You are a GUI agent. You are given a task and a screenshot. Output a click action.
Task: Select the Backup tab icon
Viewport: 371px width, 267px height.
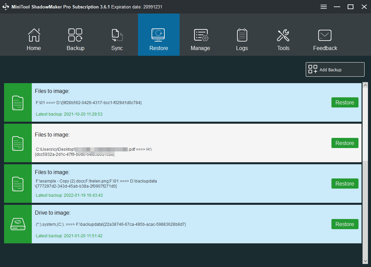[x=75, y=35]
